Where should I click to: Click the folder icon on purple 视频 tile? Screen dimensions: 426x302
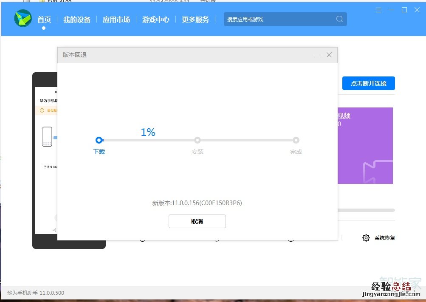click(377, 172)
